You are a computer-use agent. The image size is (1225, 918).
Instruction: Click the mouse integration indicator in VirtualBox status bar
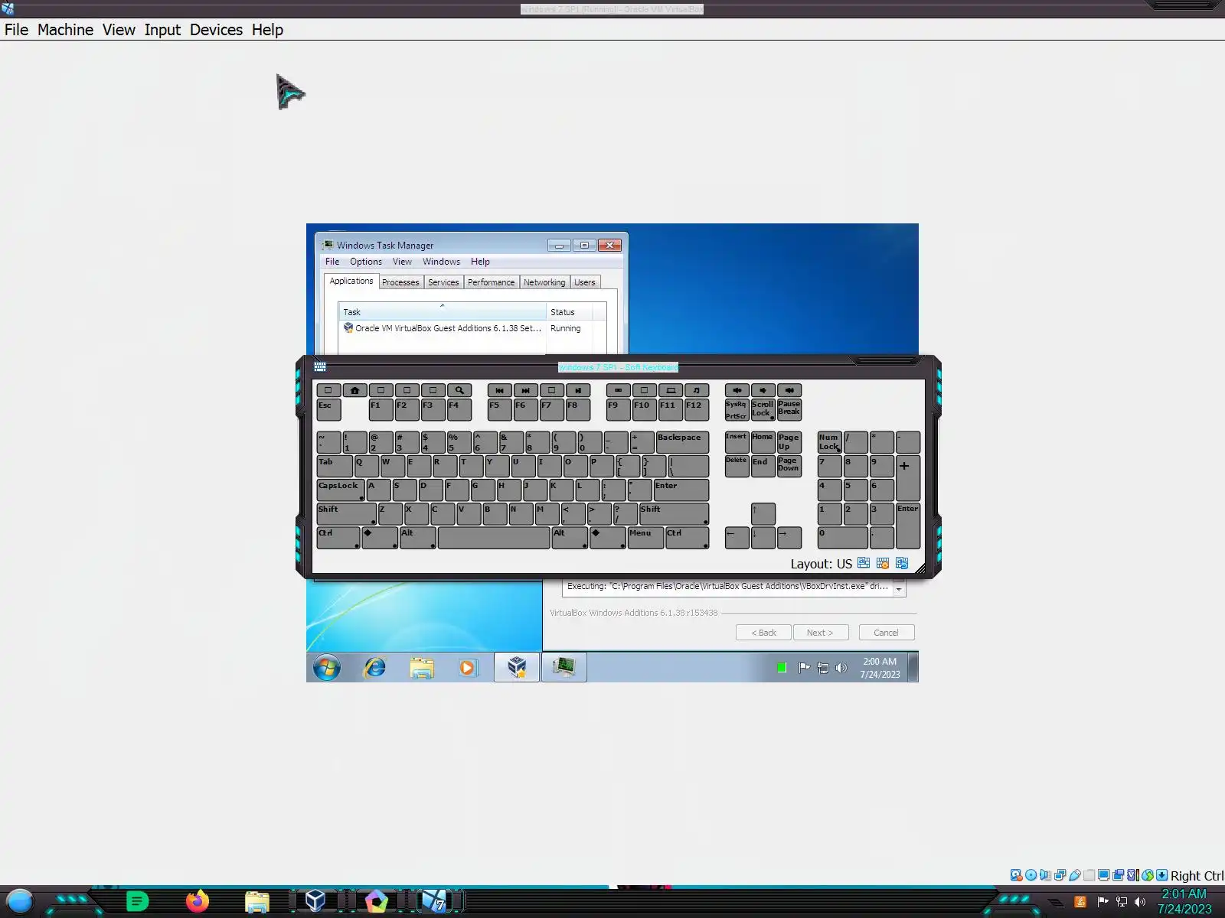pos(1148,875)
